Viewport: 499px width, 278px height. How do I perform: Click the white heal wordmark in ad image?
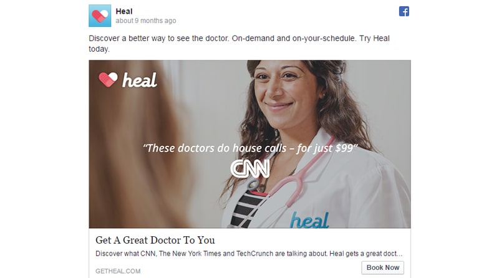pos(139,80)
